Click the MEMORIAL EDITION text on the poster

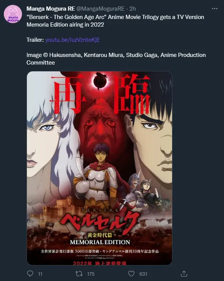point(100,242)
